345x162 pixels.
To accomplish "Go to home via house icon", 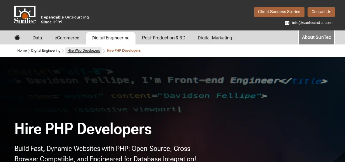I will (x=17, y=37).
